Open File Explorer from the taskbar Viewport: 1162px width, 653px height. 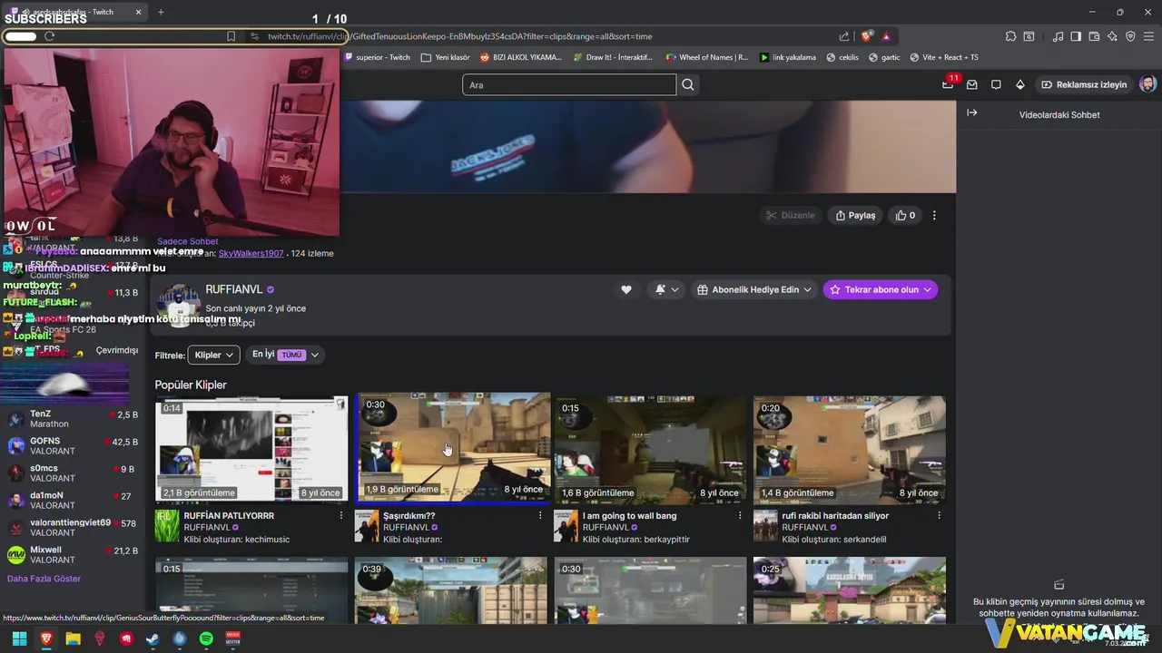click(73, 638)
